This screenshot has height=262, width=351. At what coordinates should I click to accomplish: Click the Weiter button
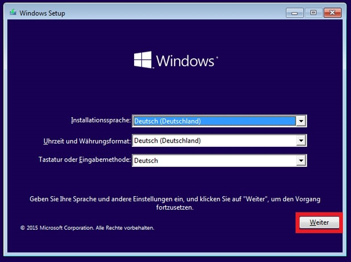(319, 222)
